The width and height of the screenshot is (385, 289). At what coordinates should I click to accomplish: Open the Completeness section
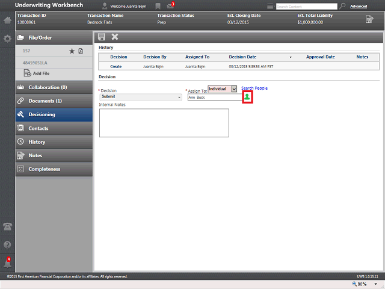tap(54, 169)
